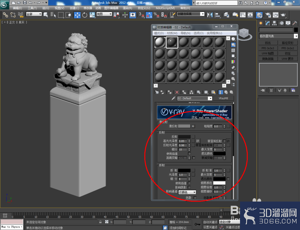
Task: Toggle material sample Backlight icon
Action: (233, 45)
